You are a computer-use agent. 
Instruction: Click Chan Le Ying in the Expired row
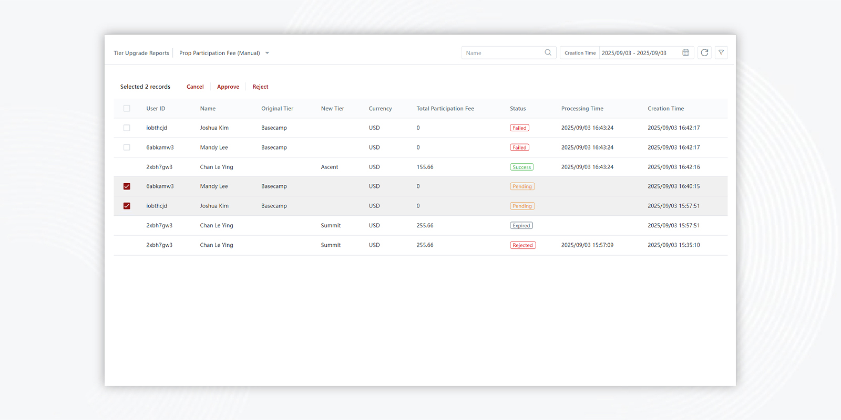(217, 226)
